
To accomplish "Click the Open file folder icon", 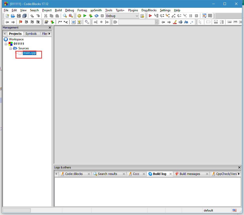I will pos(13,16).
